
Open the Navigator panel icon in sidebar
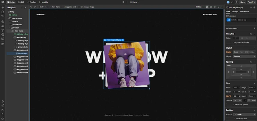(3, 16)
